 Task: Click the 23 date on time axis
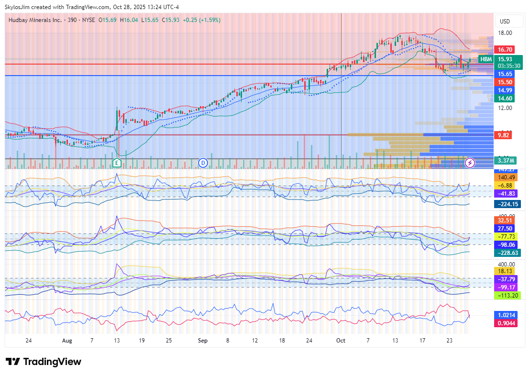coord(449,341)
